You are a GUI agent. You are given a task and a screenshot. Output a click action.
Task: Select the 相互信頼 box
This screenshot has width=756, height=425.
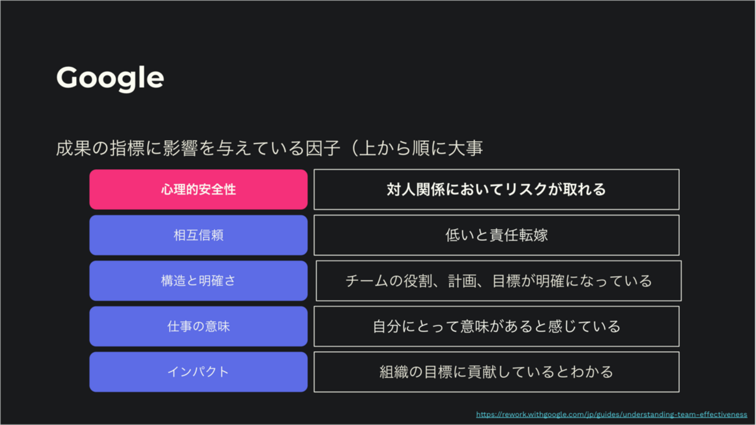(198, 235)
